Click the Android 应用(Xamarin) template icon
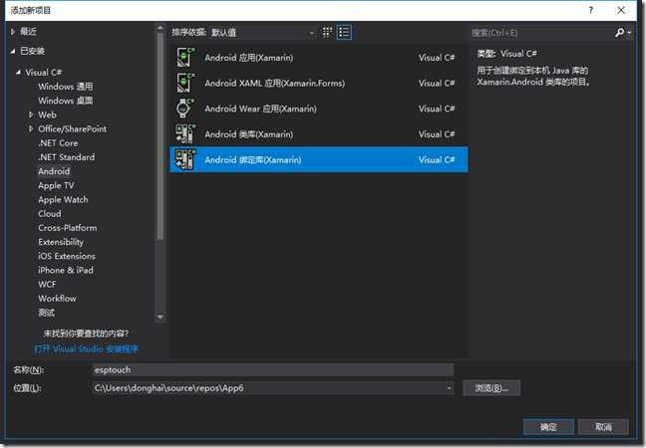Image resolution: width=646 pixels, height=448 pixels. tap(185, 57)
